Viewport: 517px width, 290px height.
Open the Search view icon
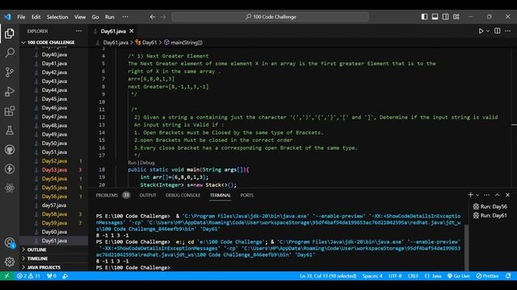[10, 52]
